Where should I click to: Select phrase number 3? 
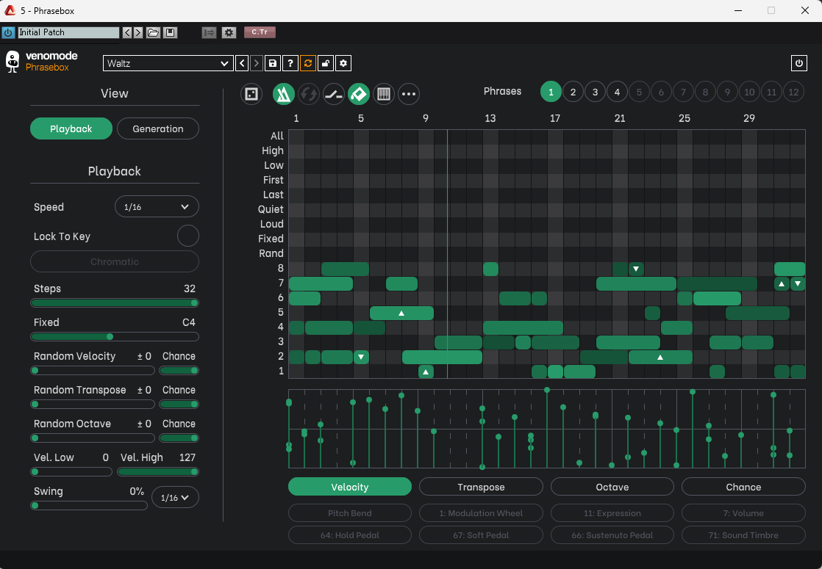click(595, 93)
